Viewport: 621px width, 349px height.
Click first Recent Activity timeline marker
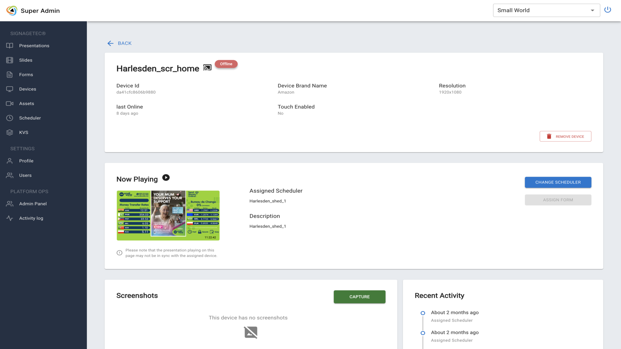(423, 313)
